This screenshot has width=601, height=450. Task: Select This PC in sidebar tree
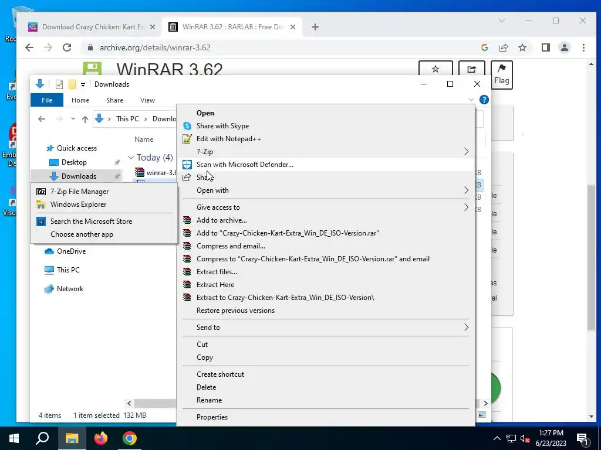point(68,270)
